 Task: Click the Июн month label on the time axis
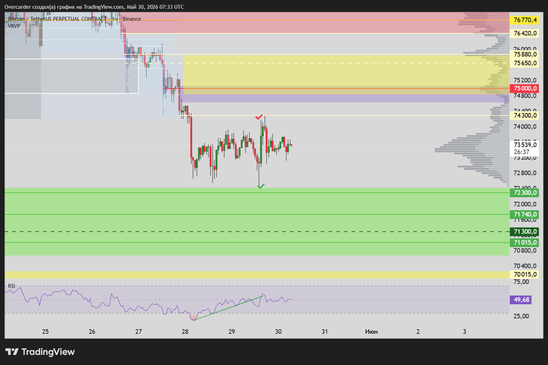(x=371, y=332)
